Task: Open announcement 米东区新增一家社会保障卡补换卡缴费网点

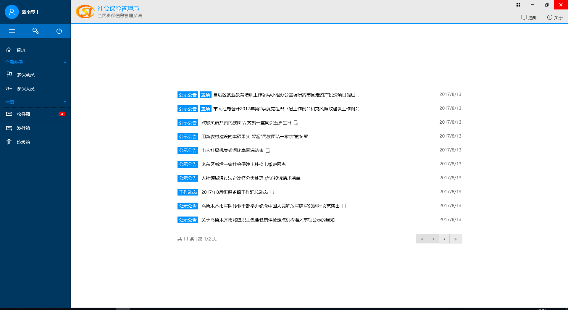Action: (243, 164)
